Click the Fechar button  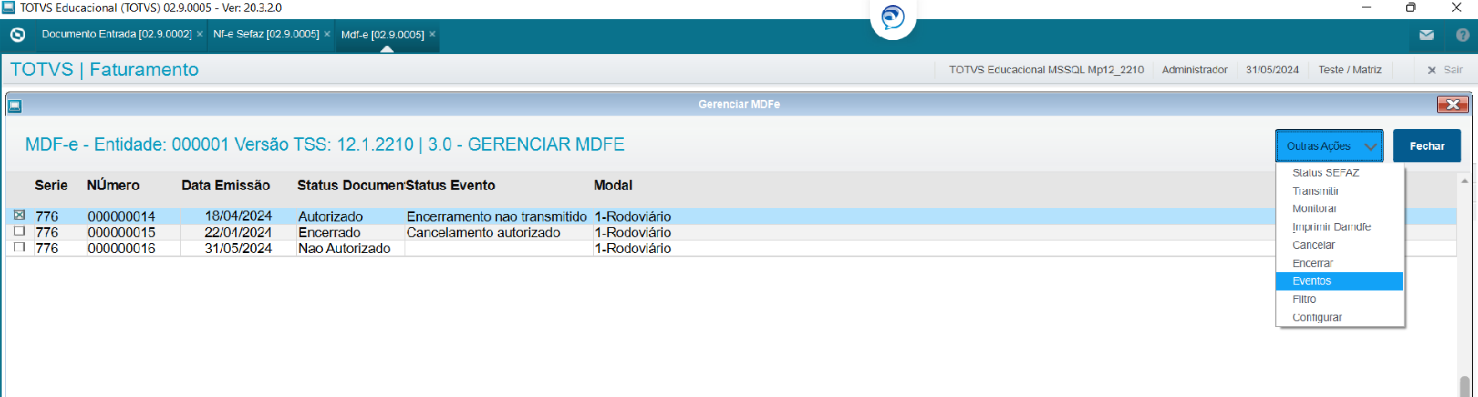[1426, 146]
